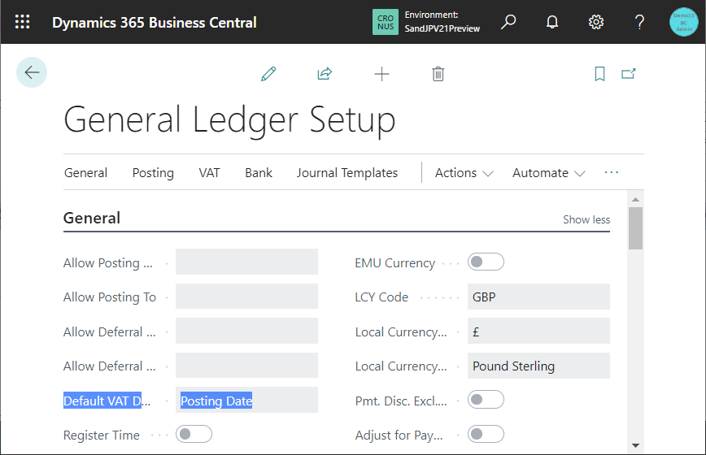Click the Environment SandJPV21Preview text
This screenshot has width=706, height=455.
(442, 22)
